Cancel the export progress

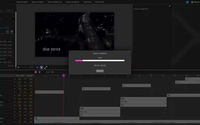pos(100,71)
